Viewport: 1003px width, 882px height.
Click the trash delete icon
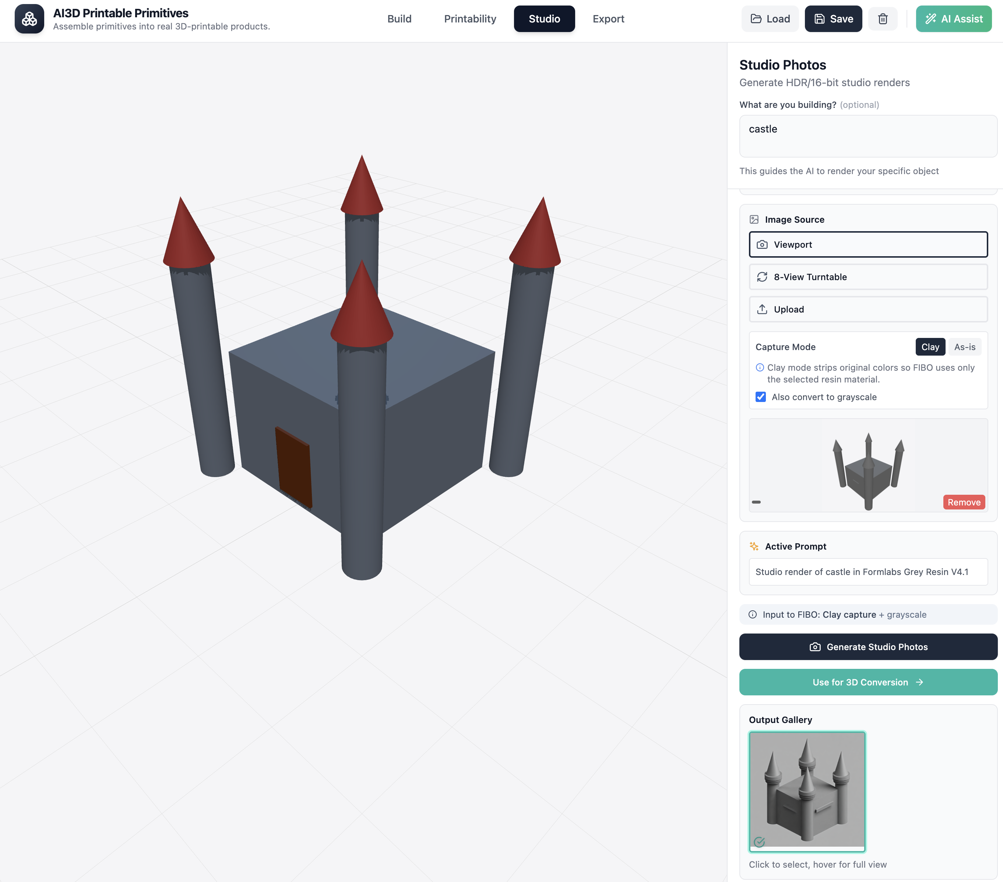tap(882, 19)
